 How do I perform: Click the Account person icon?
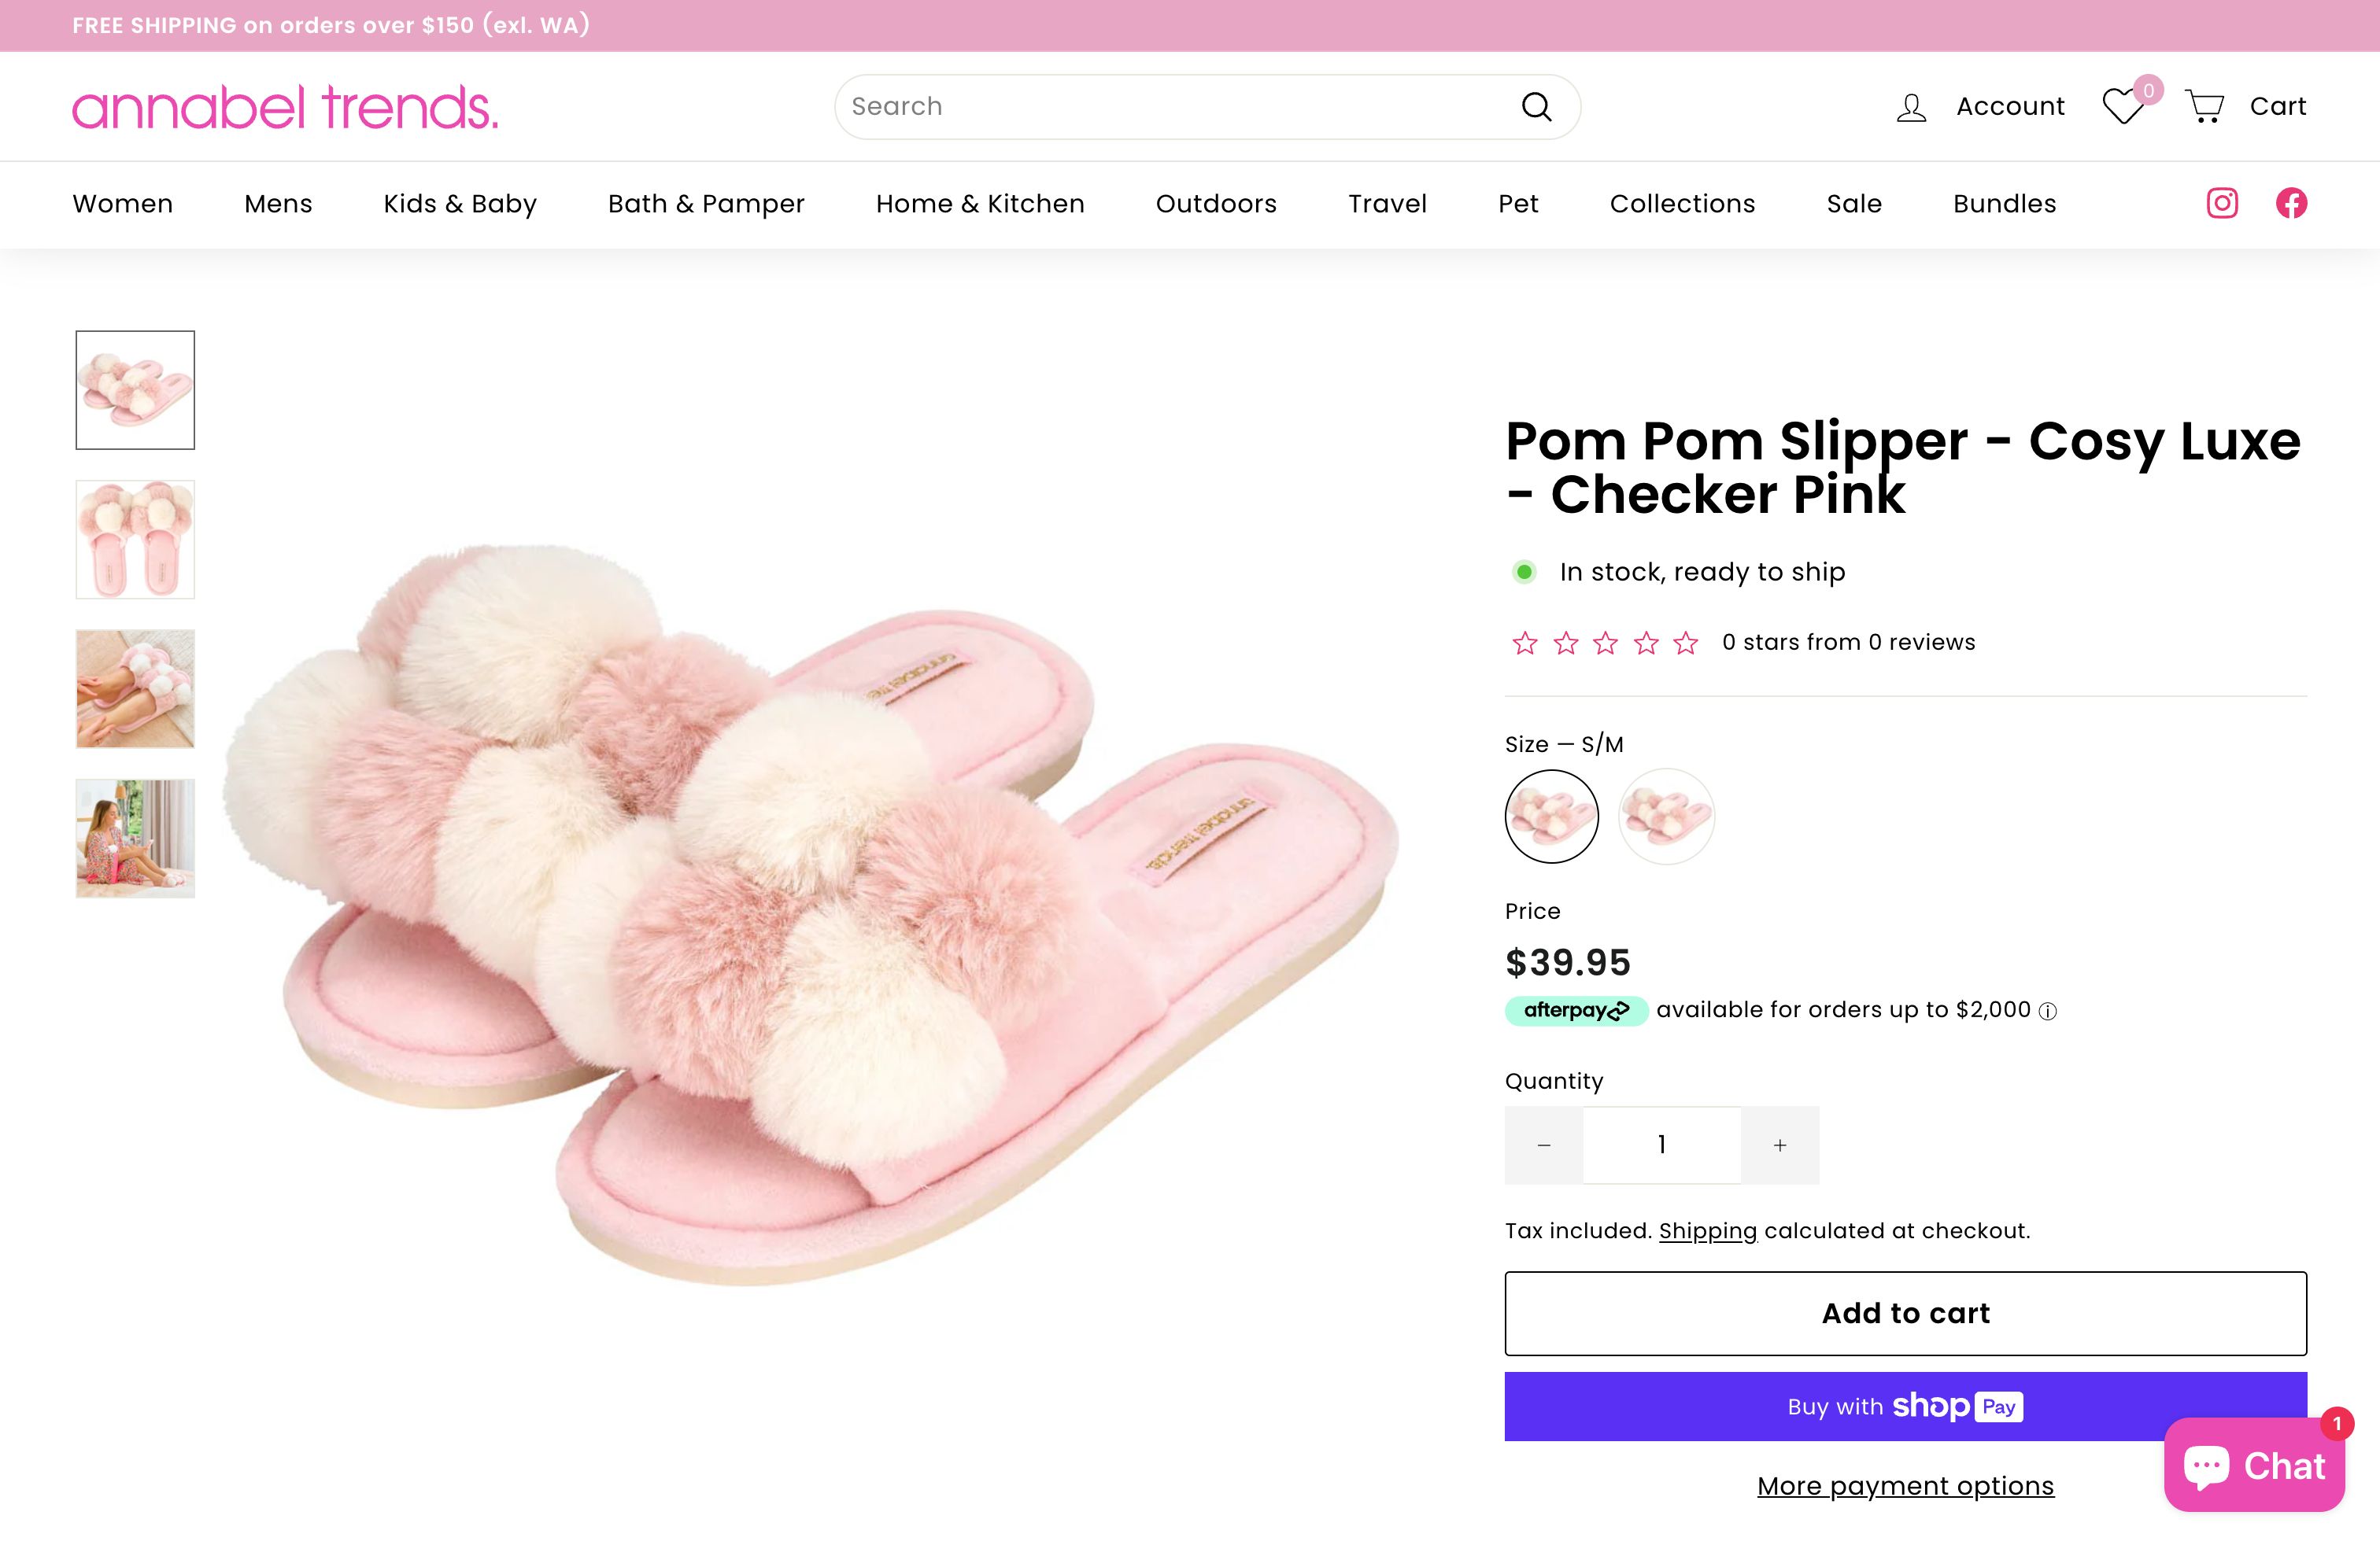pyautogui.click(x=1911, y=107)
